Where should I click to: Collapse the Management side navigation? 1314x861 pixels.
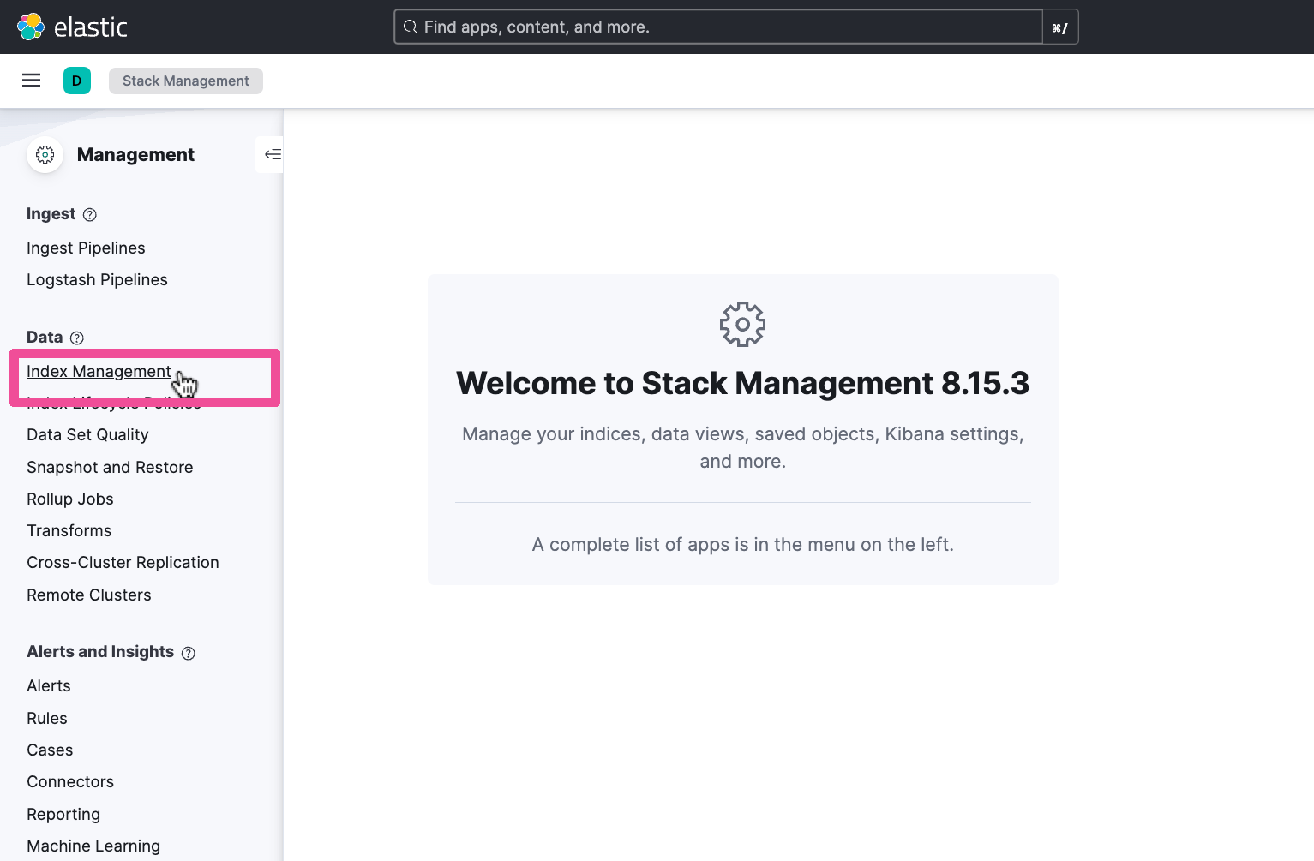273,154
